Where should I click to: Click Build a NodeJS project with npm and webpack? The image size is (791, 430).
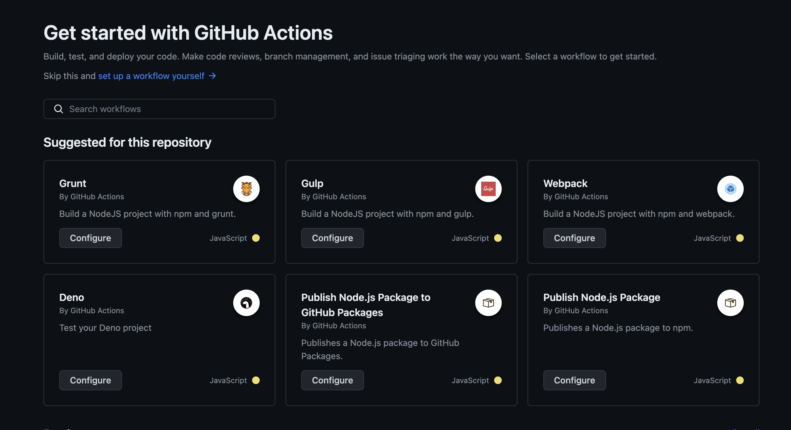coord(639,214)
